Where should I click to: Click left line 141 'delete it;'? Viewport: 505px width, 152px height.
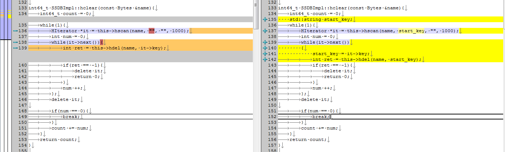(x=89, y=71)
